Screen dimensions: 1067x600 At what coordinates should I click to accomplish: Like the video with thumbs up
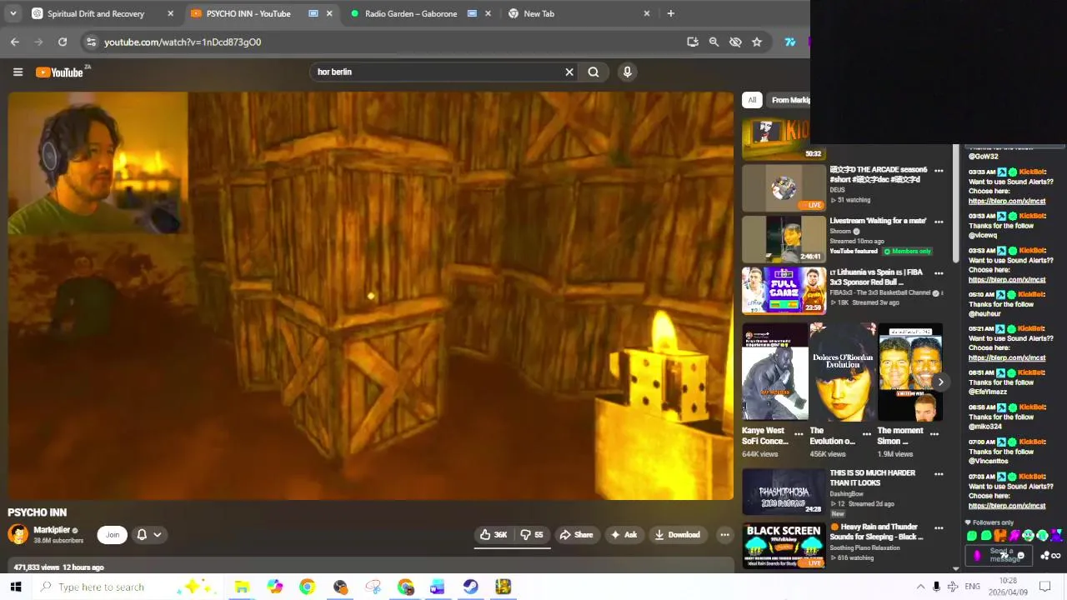[x=493, y=535]
